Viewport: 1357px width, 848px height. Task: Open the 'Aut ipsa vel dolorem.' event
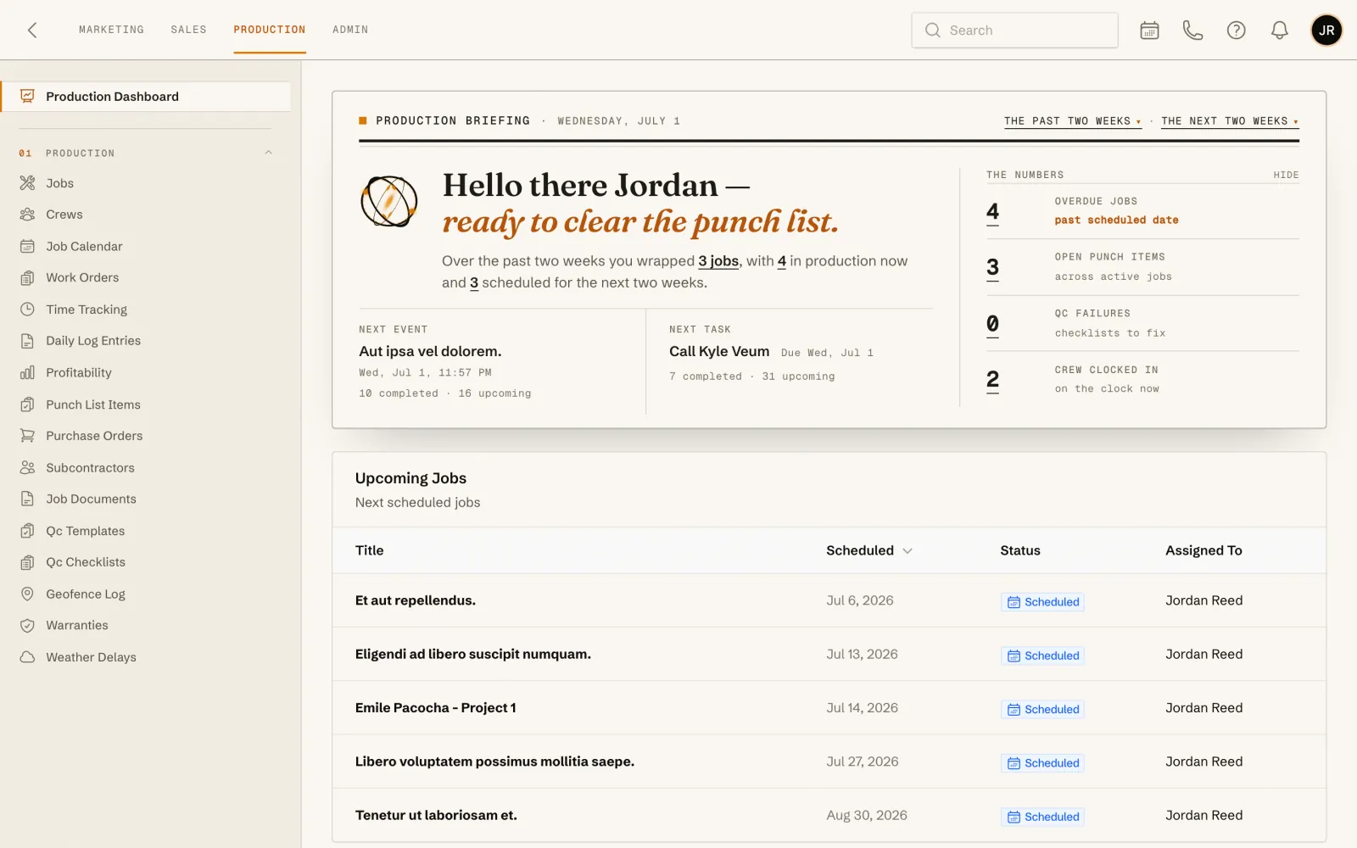coord(430,351)
